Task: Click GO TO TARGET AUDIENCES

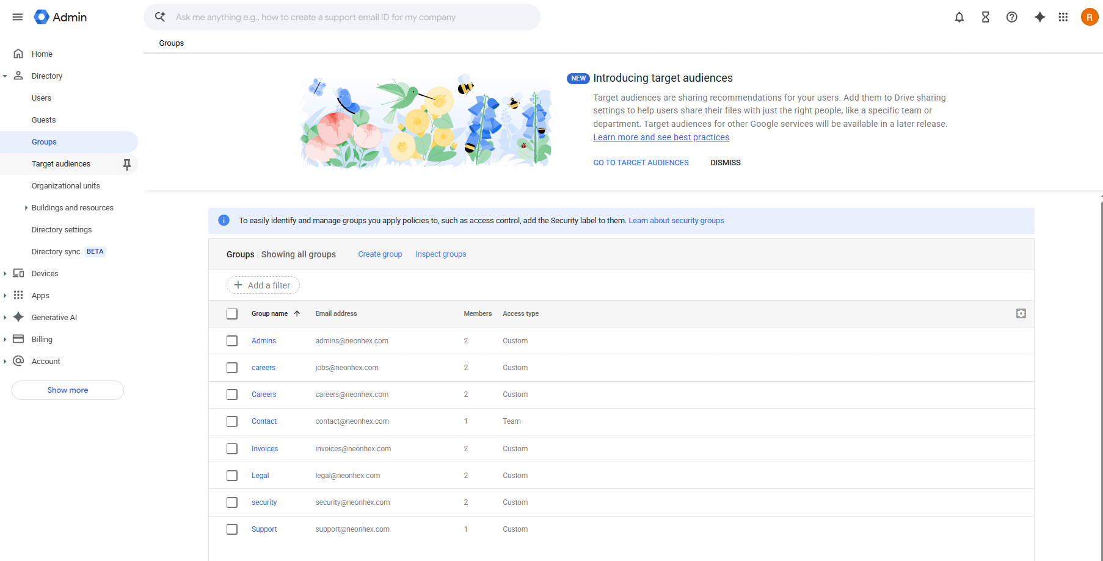Action: click(641, 163)
